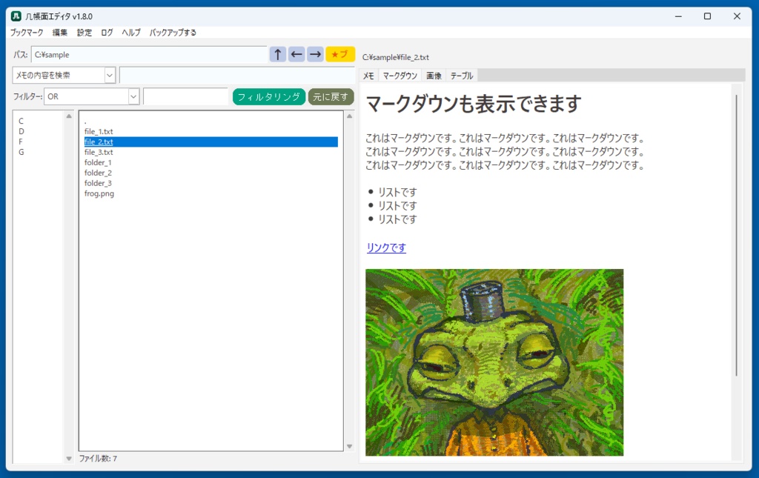Go back using the left arrow icon
759x478 pixels.
click(x=296, y=53)
